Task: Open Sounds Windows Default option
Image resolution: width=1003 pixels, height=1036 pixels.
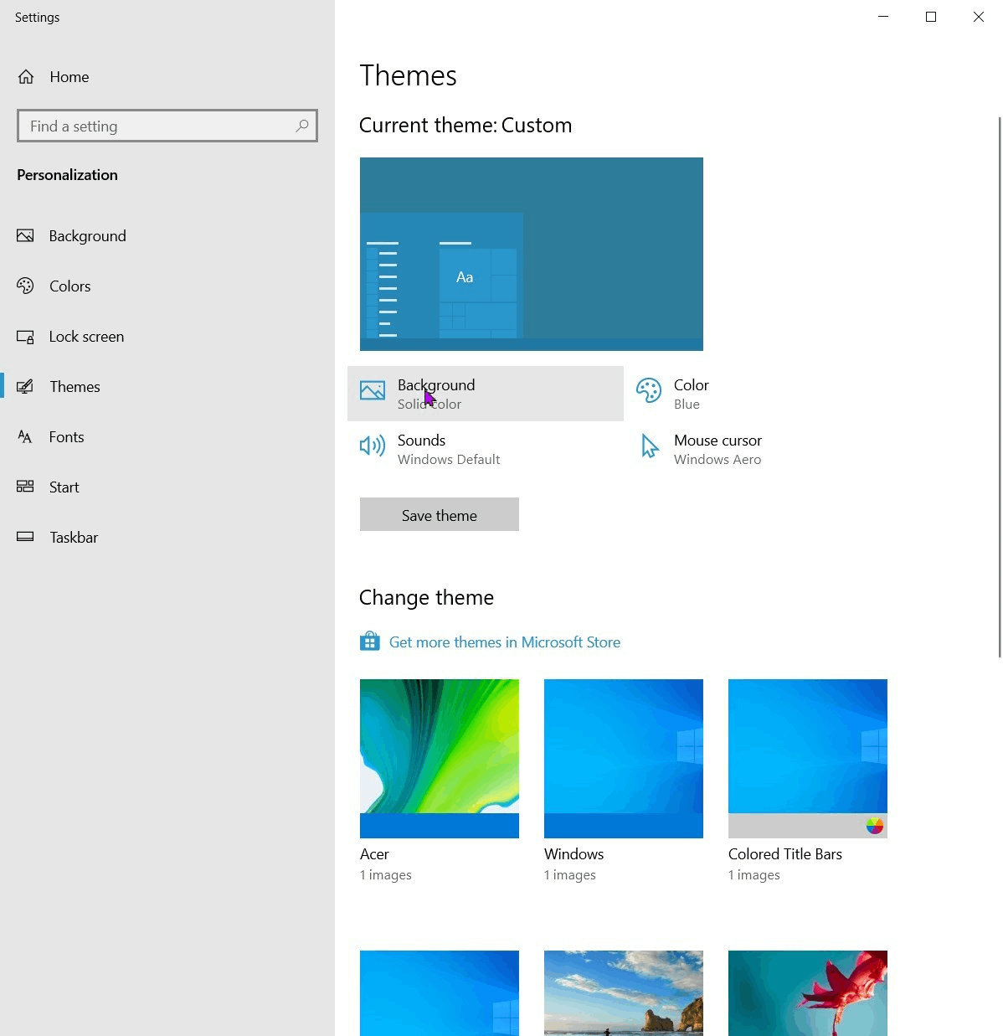Action: 486,449
